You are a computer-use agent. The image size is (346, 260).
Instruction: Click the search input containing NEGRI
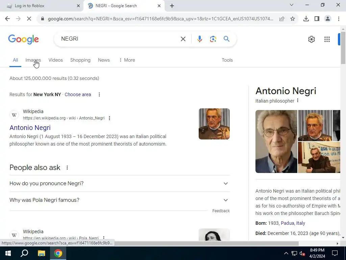[x=119, y=39]
